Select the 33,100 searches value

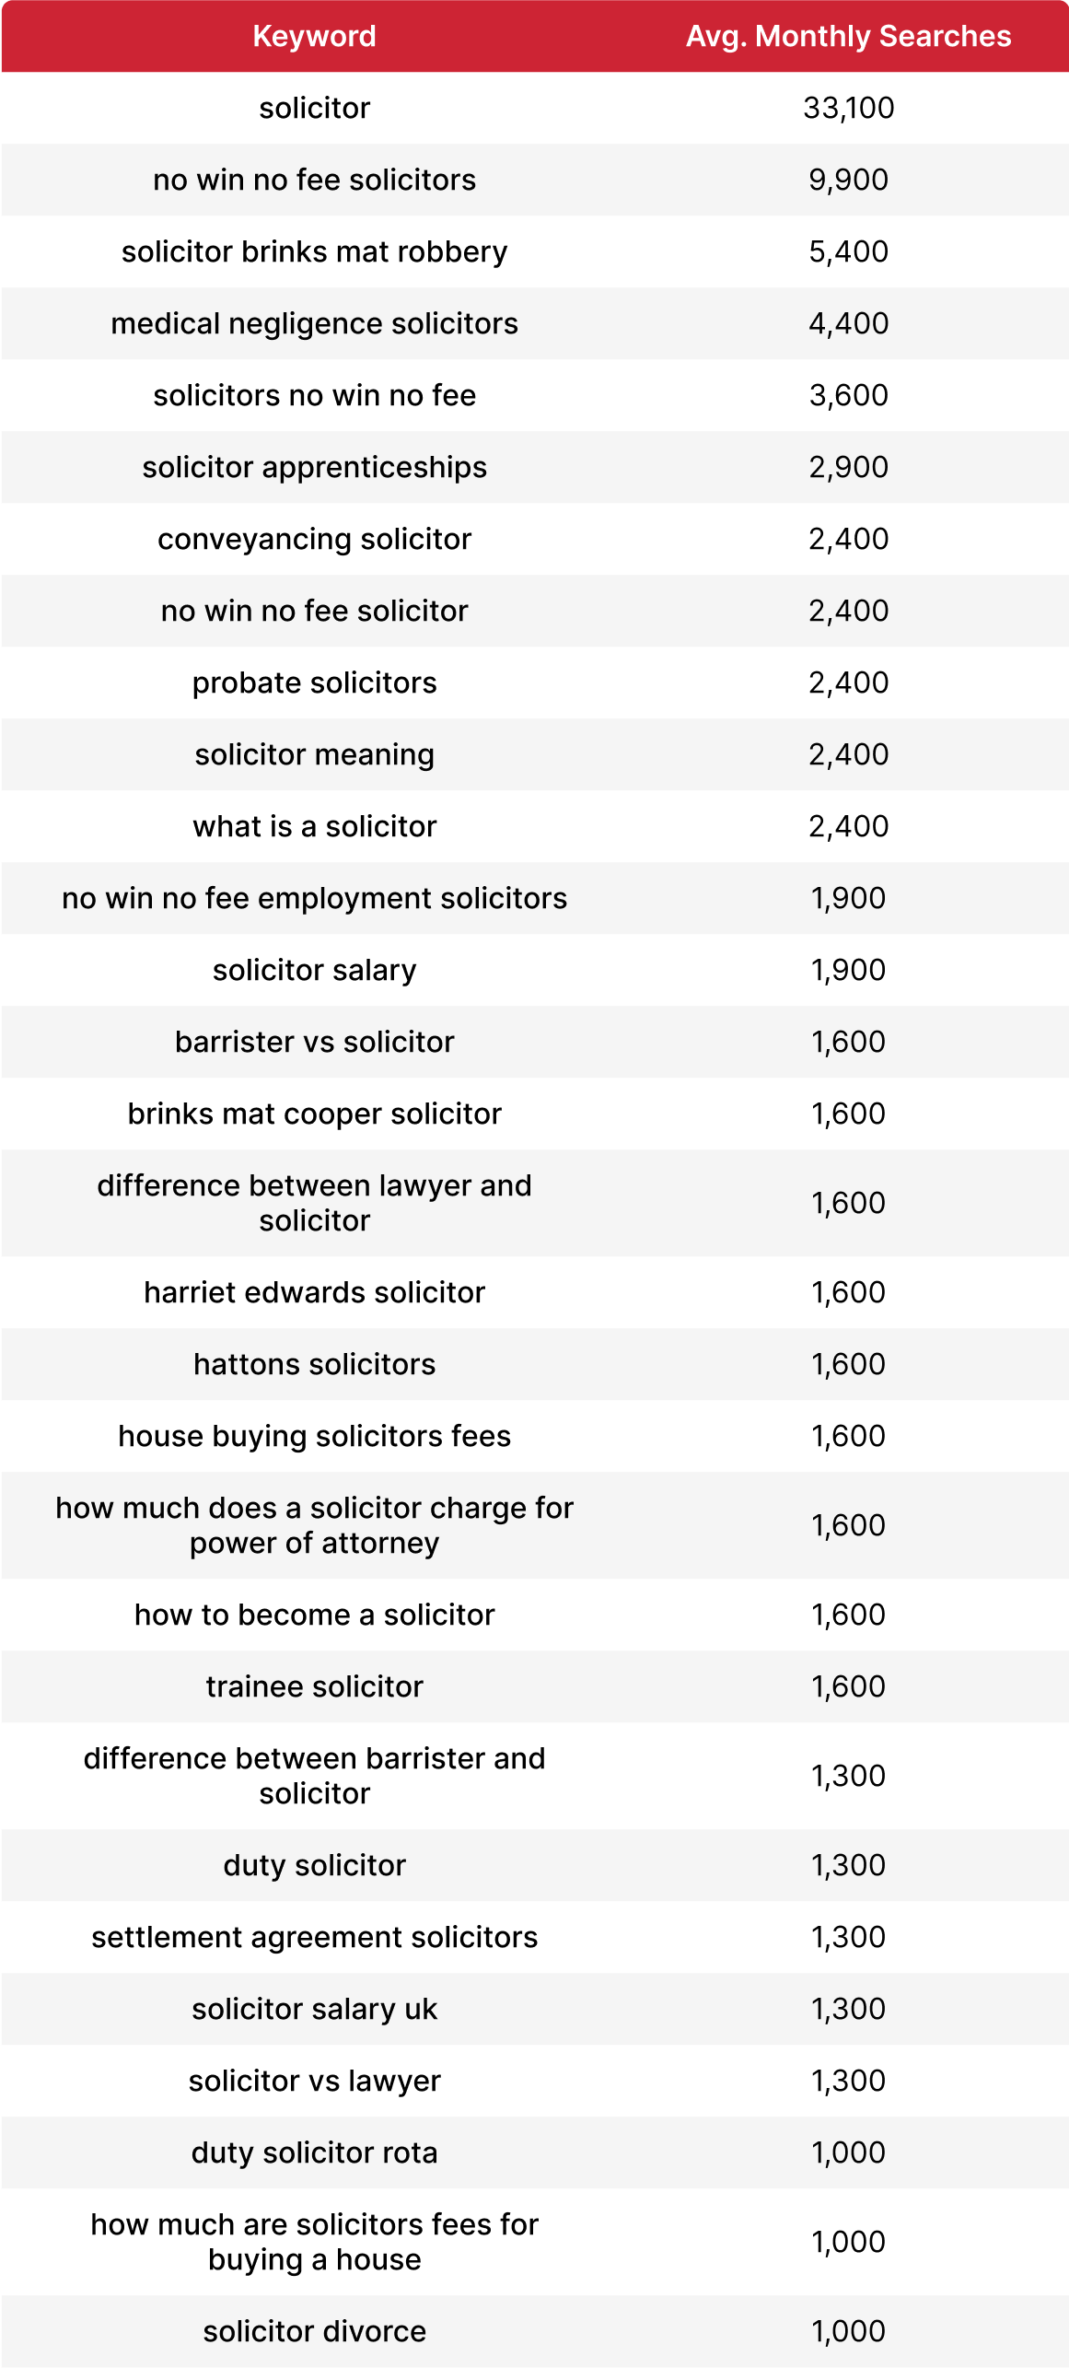(848, 108)
